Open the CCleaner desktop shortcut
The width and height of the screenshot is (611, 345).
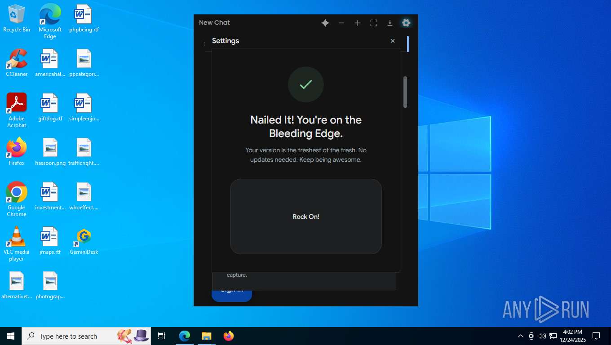17,63
